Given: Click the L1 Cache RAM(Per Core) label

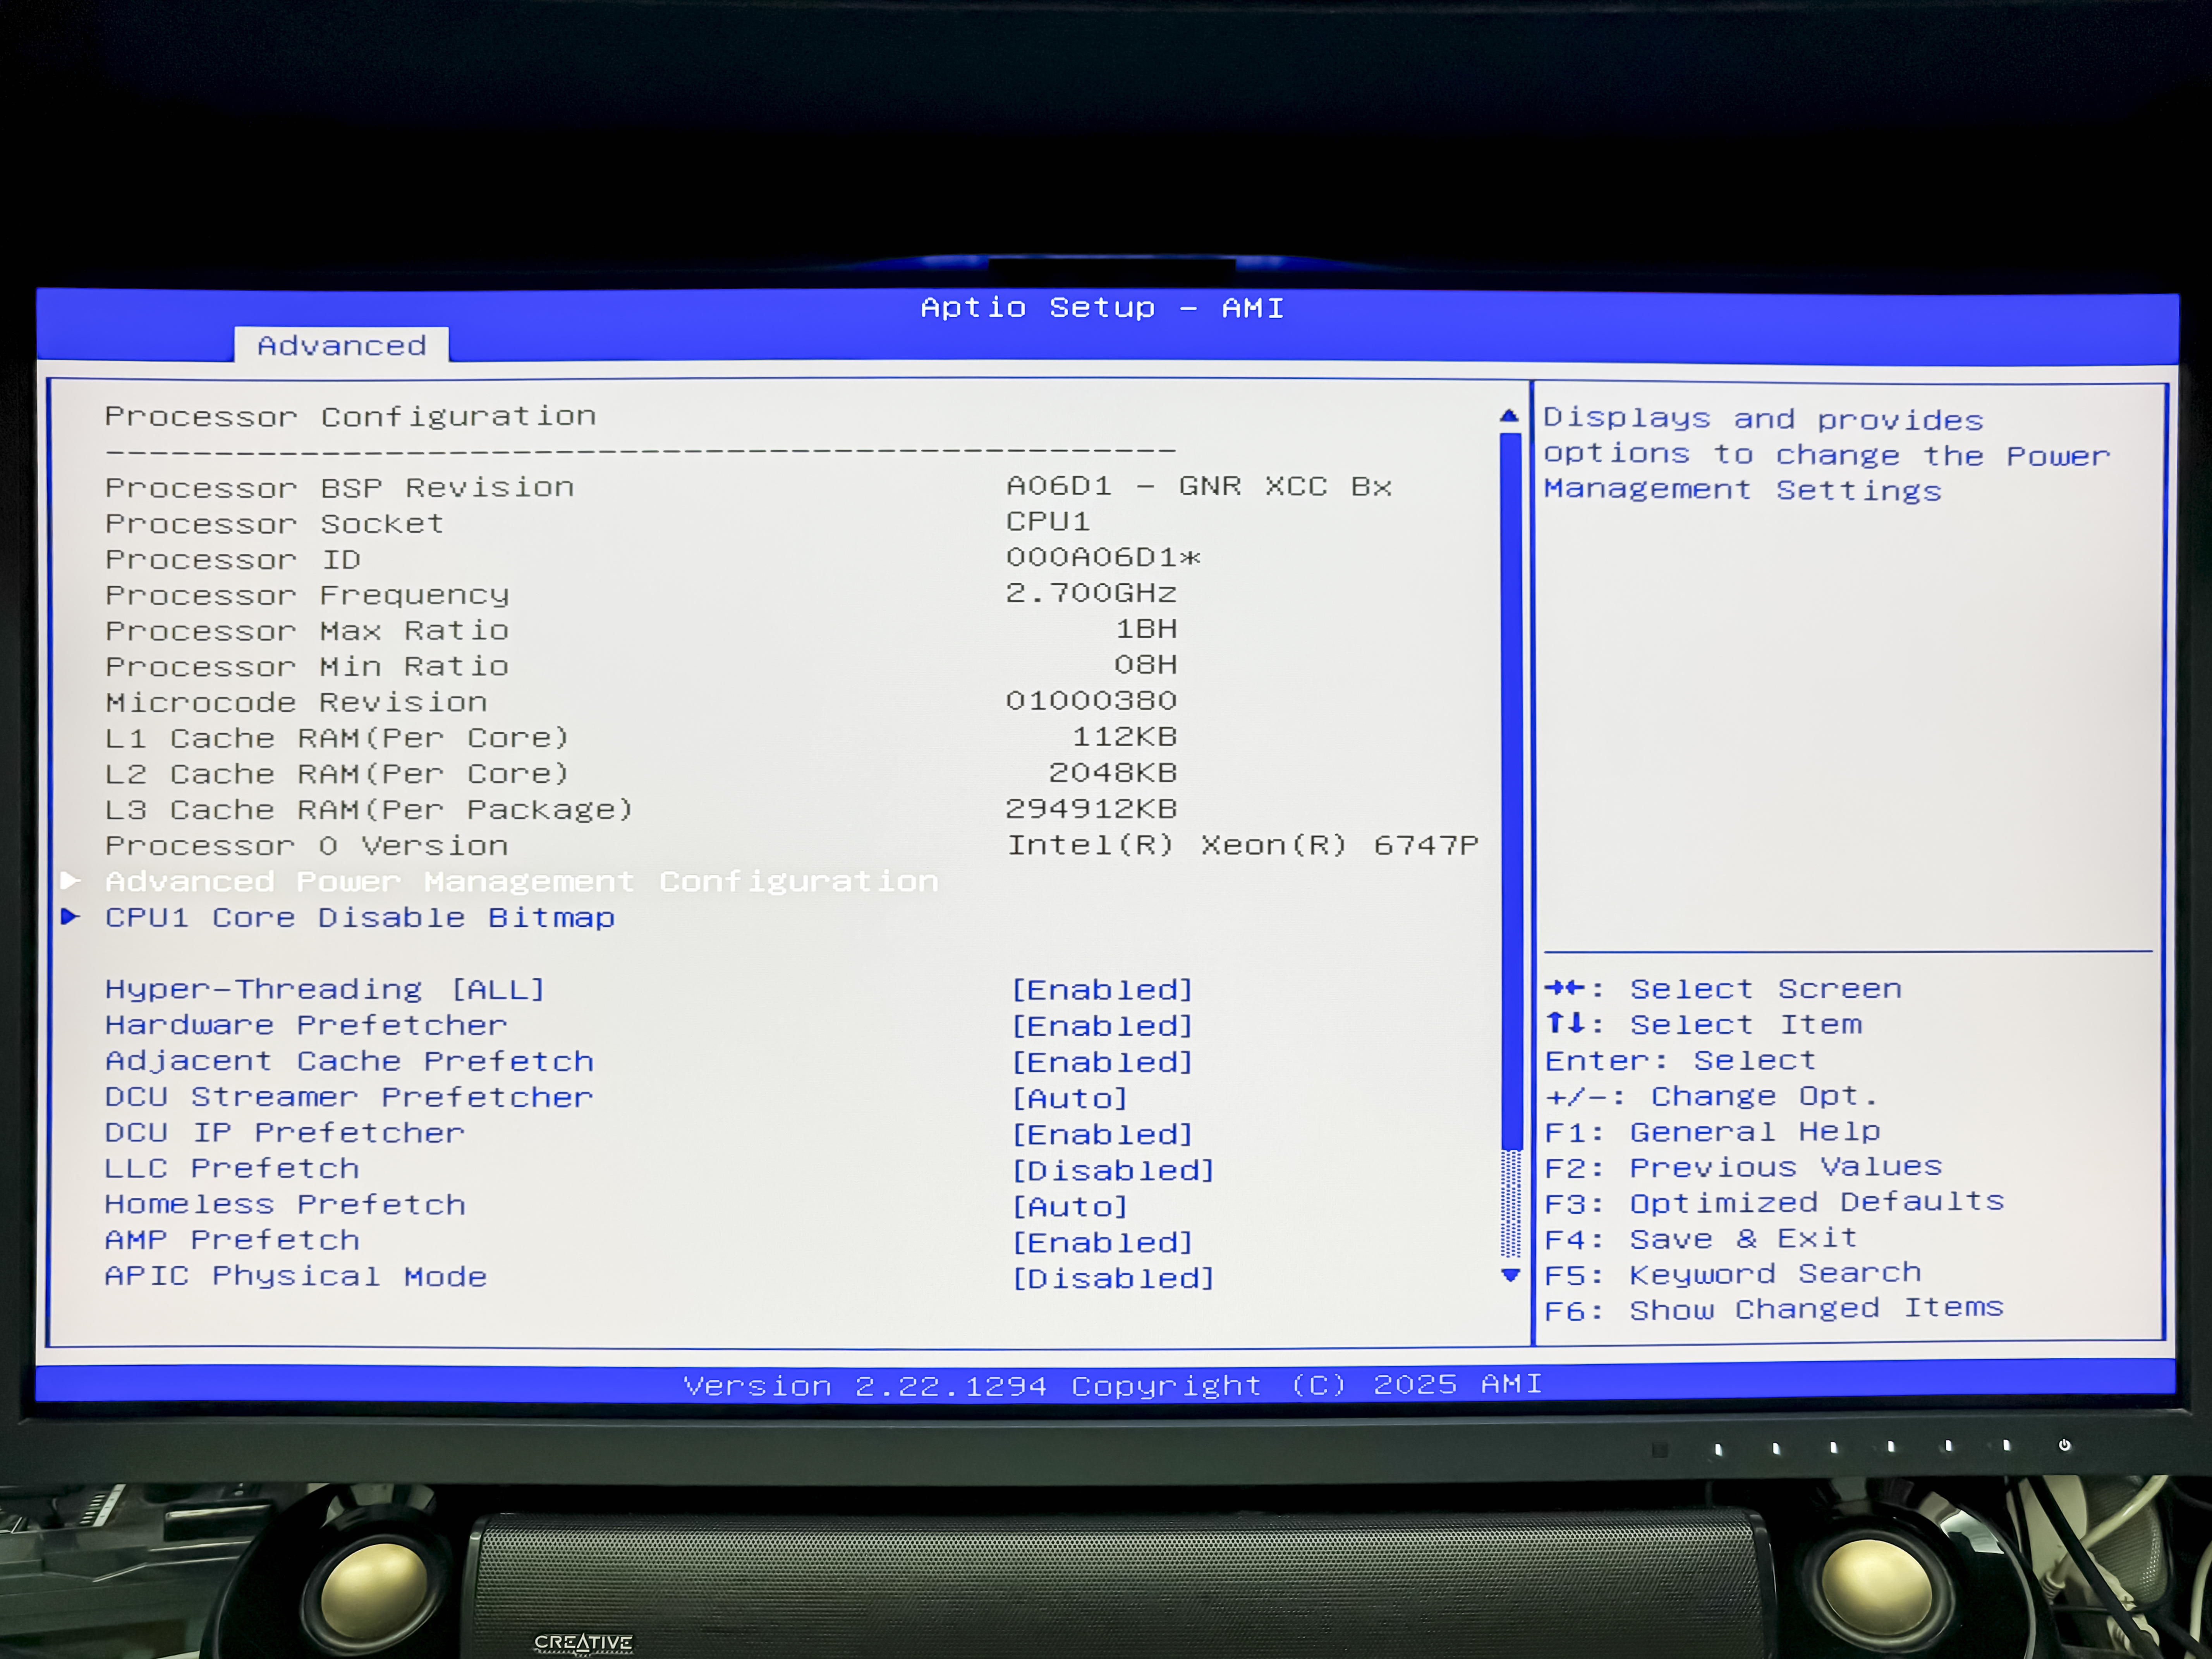Looking at the screenshot, I should tap(337, 738).
